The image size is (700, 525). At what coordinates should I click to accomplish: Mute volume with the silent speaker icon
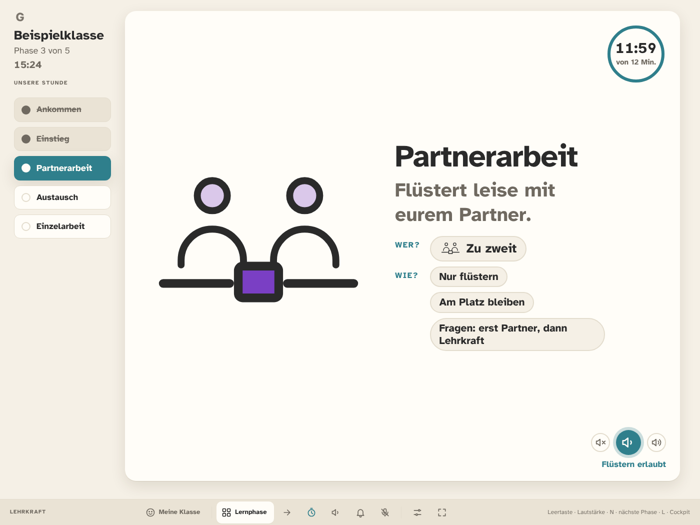[600, 442]
